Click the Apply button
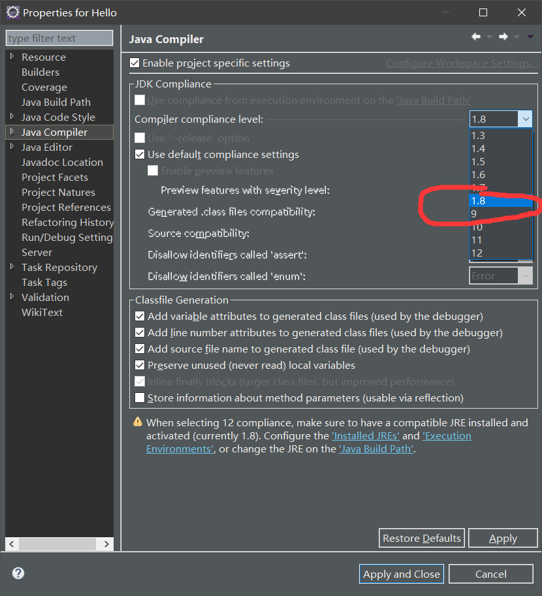542x596 pixels. (503, 538)
